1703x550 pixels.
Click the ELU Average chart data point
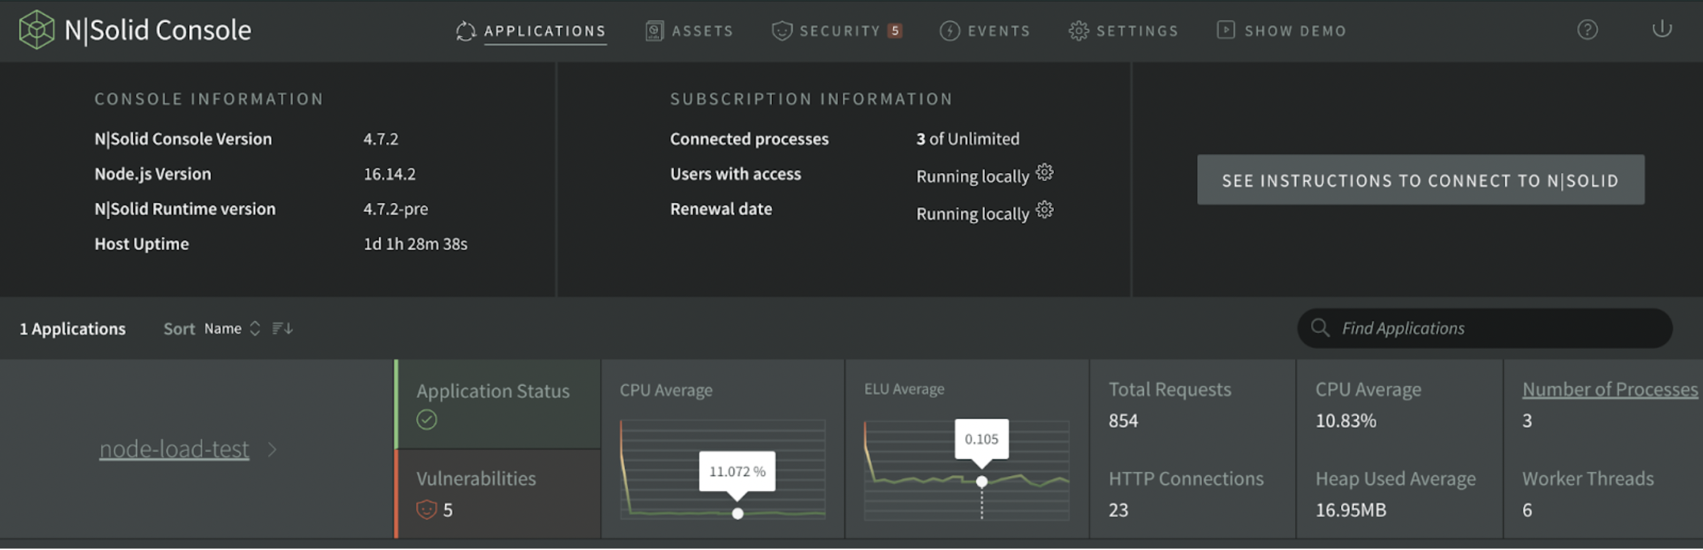tap(982, 482)
